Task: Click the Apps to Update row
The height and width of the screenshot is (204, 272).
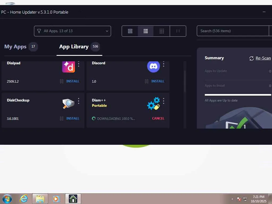Action: 238,71
